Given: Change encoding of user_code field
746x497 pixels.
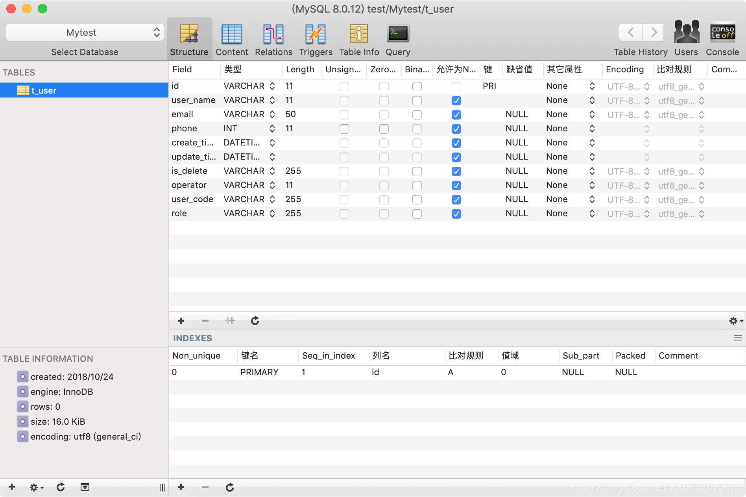Looking at the screenshot, I should click(628, 199).
